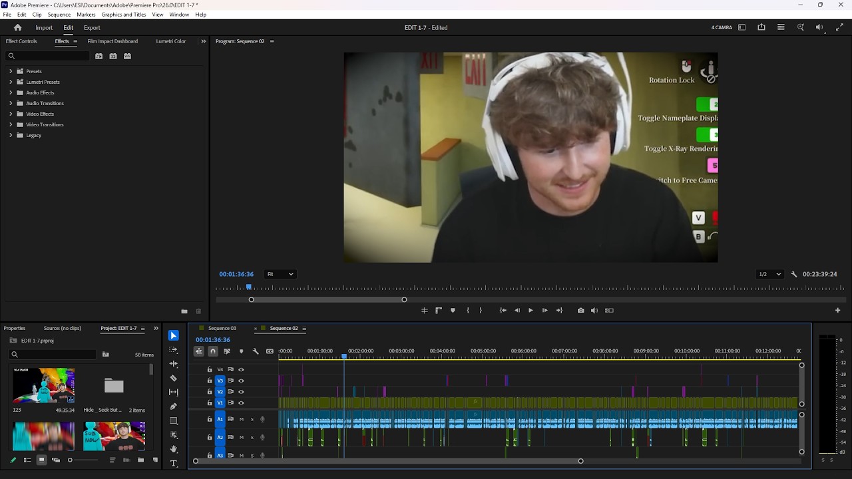Expand the Audio Transitions folder
This screenshot has height=479, width=852.
(11, 103)
